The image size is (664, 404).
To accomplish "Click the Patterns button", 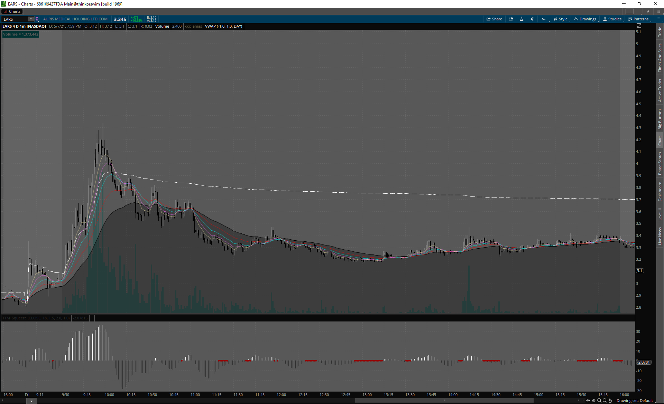I will coord(638,19).
